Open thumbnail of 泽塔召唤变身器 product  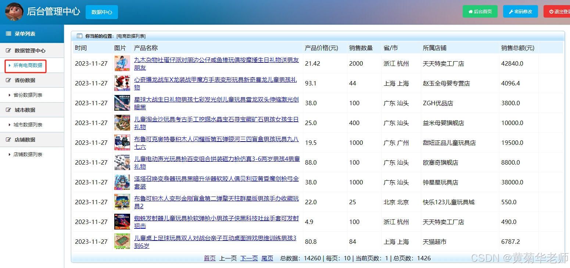pos(122,182)
